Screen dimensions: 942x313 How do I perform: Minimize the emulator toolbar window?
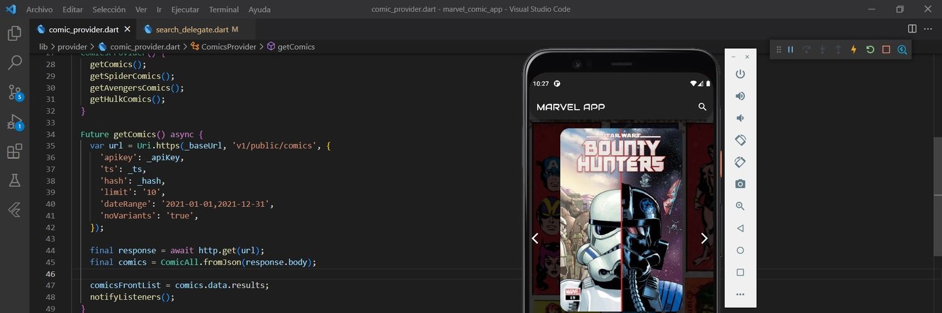tap(734, 56)
